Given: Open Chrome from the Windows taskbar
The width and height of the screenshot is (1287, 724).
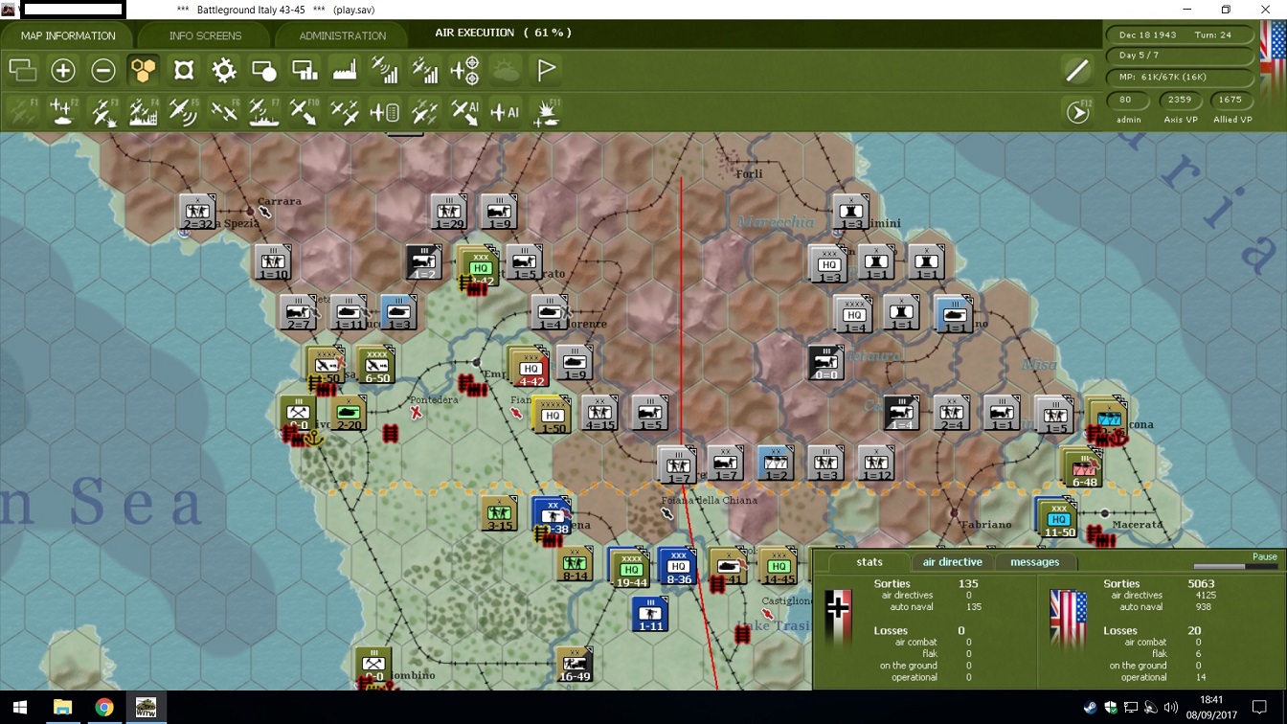Looking at the screenshot, I should (x=103, y=708).
